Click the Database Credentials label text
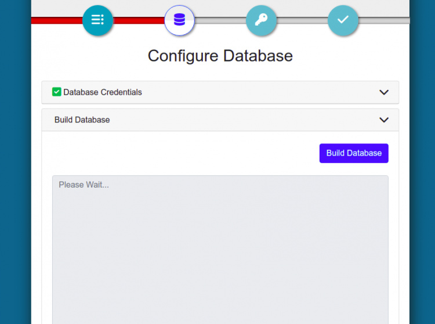 pyautogui.click(x=102, y=92)
